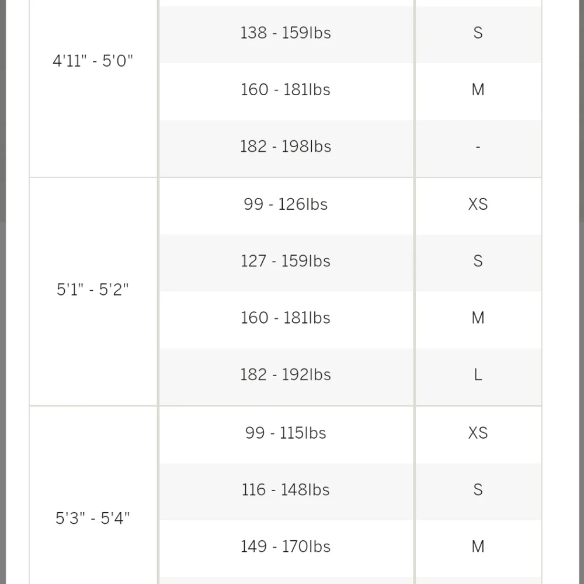Select the 116 - 148lbs weight cell
The image size is (584, 584).
(286, 492)
